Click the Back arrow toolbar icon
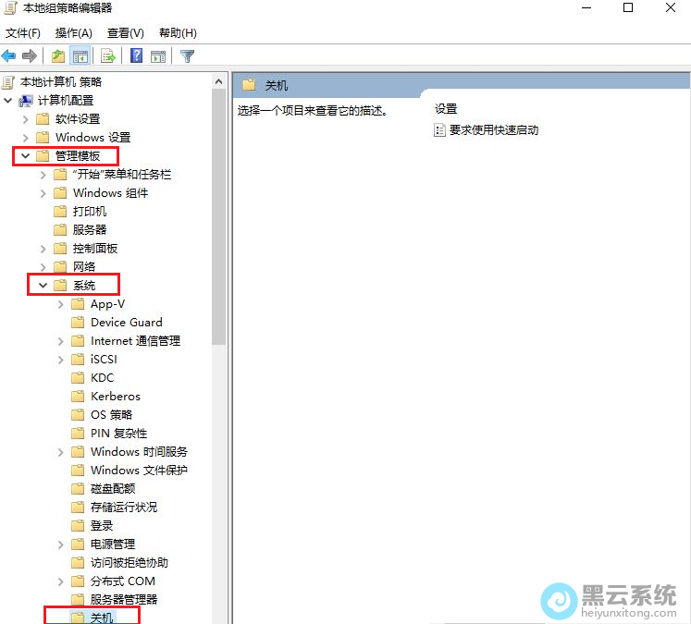Image resolution: width=691 pixels, height=624 pixels. (9, 55)
